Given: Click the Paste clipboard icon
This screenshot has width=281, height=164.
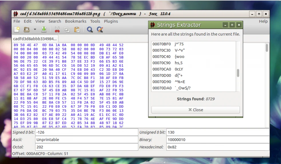Looking at the screenshot, I should [x=77, y=29].
